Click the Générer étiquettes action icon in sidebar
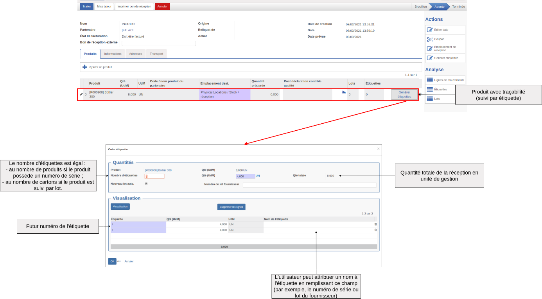Image resolution: width=542 pixels, height=299 pixels. coord(430,58)
